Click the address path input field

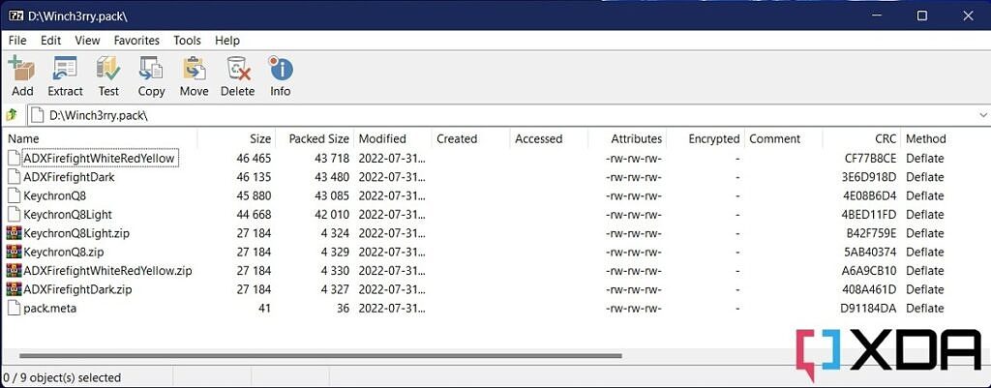[x=484, y=115]
